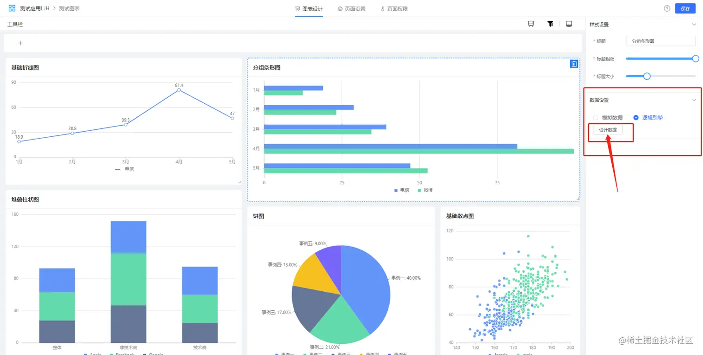Click the 分组条形图 chart title
The image size is (703, 355).
tap(267, 68)
